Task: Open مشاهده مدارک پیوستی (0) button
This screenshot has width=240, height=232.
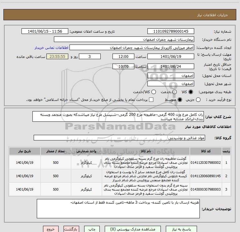Action: point(133,229)
